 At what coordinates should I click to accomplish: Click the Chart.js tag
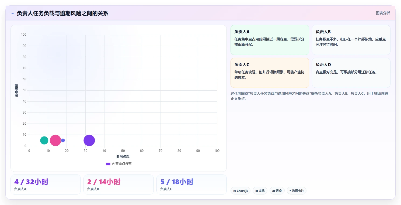click(240, 191)
